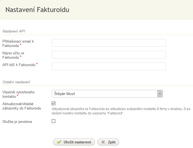Click the gray X icon beside Zpět

pos(103,142)
